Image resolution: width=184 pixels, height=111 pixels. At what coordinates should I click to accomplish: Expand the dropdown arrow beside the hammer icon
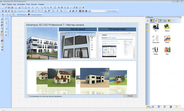5,15
